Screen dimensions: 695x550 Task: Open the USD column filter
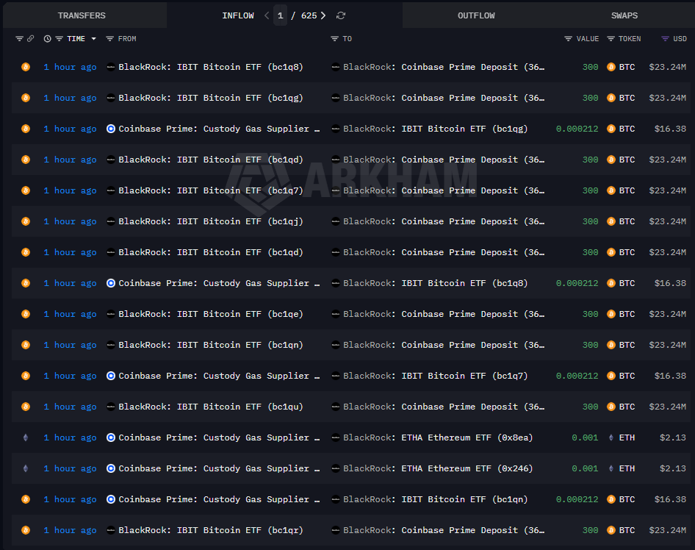[665, 39]
